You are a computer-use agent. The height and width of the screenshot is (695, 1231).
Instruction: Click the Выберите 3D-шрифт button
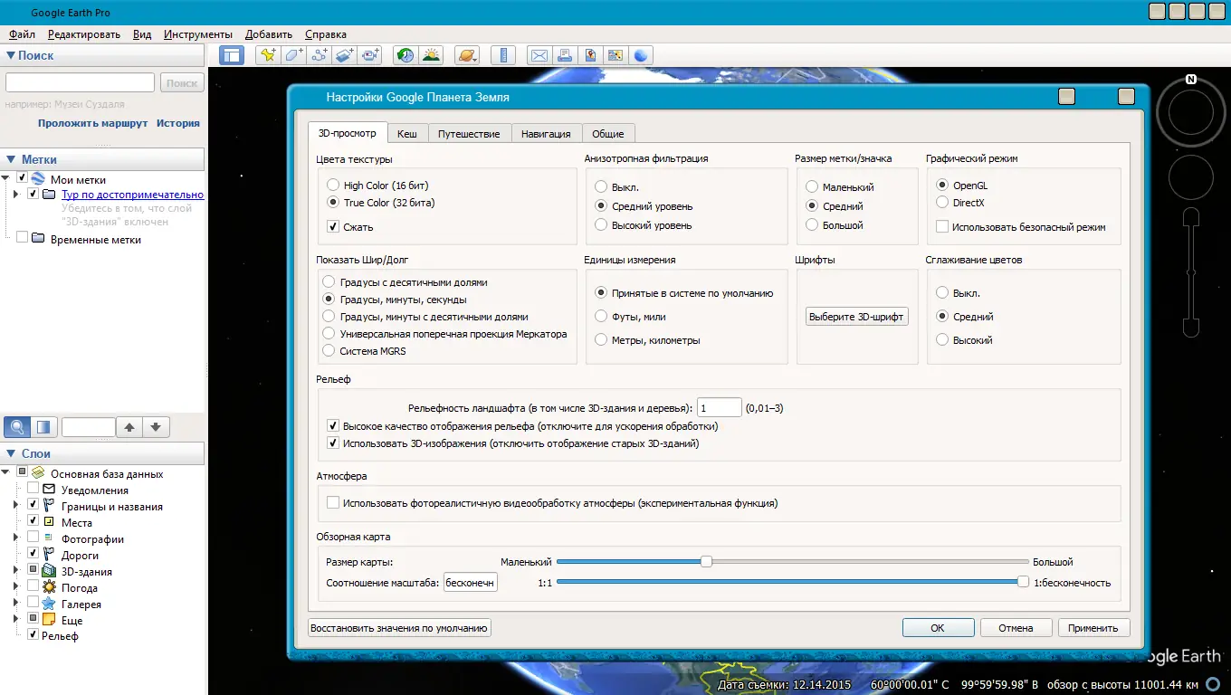coord(857,317)
